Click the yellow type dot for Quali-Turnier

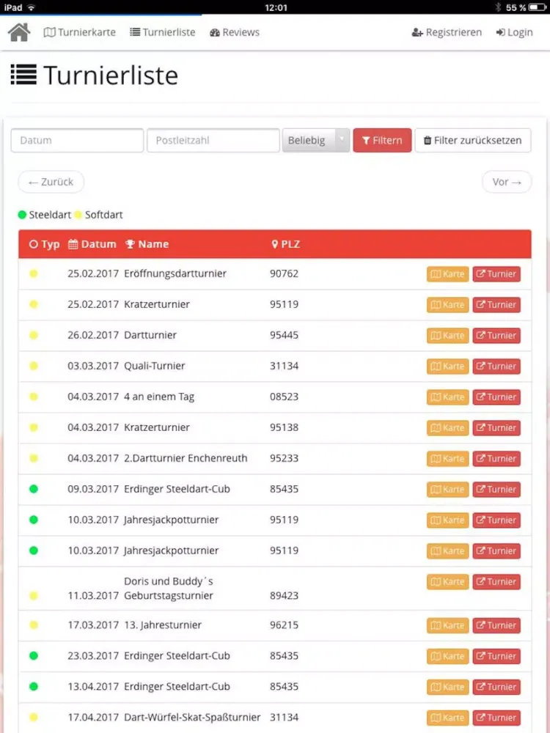(x=33, y=366)
